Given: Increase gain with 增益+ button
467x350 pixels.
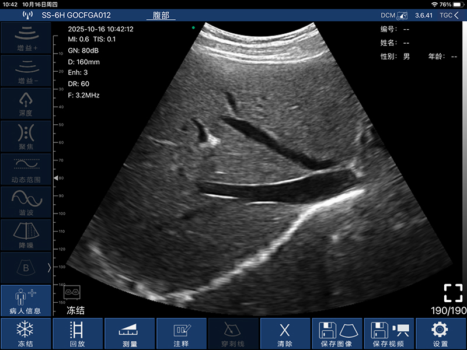Looking at the screenshot, I should tap(25, 37).
